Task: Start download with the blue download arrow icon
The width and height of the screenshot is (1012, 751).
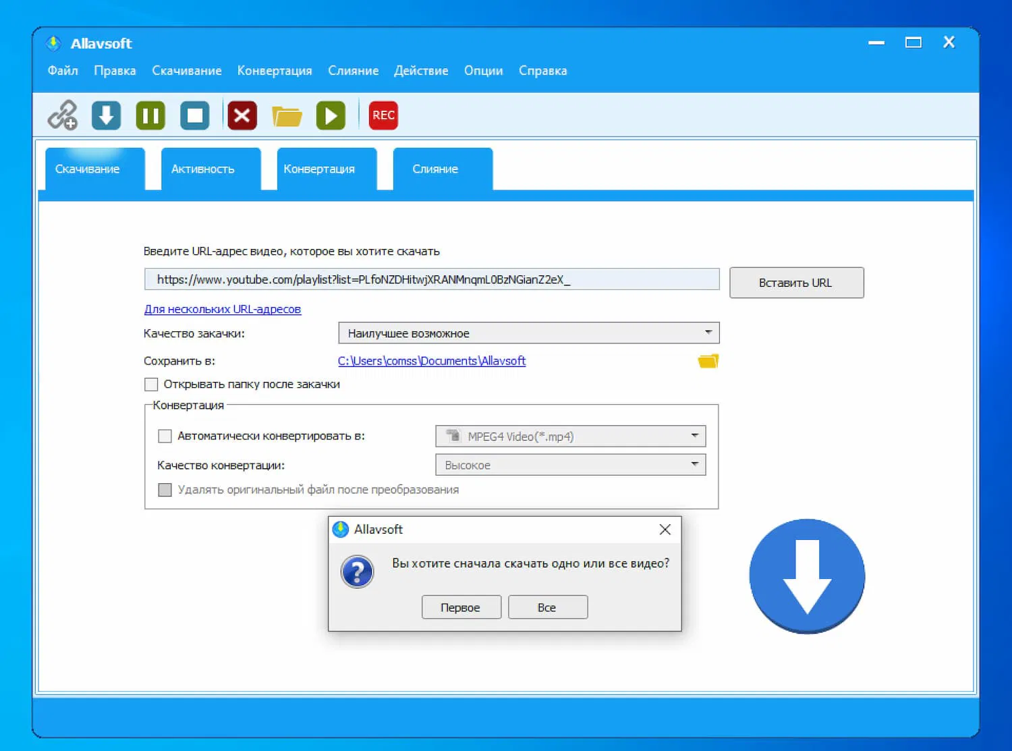Action: 106,115
